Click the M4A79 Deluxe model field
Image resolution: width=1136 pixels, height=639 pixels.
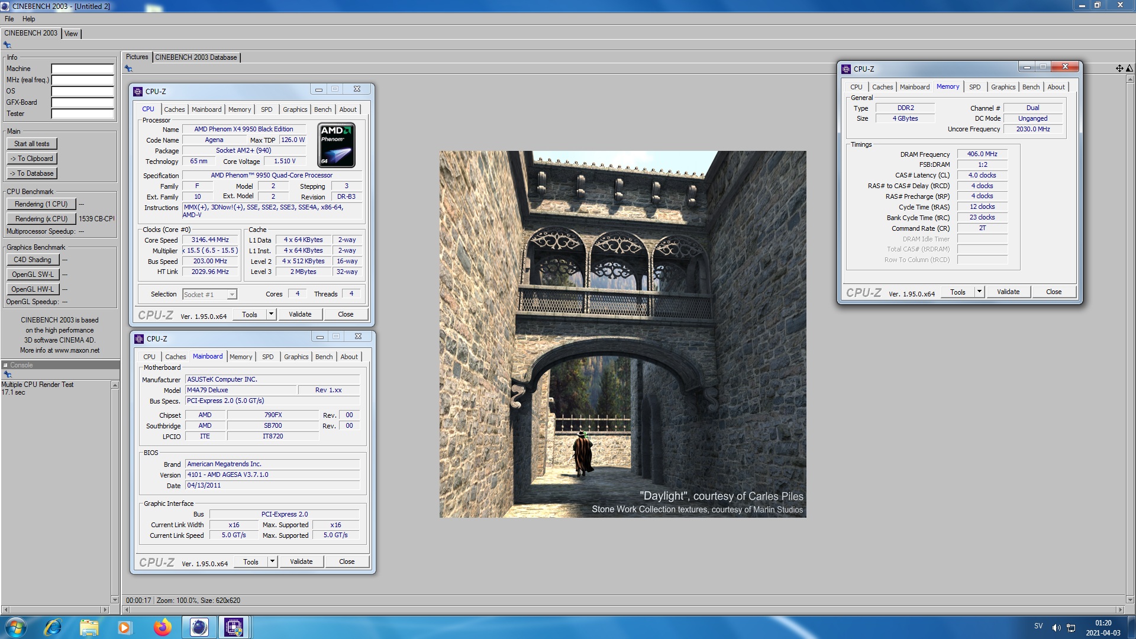coord(241,390)
